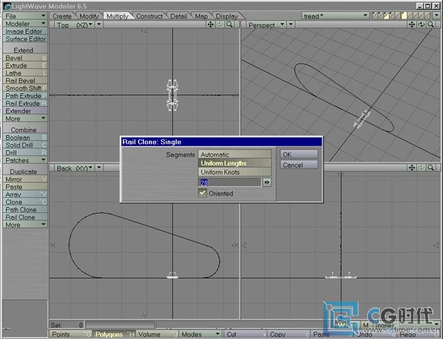Open the render-style arrow next to Back (XY)

pyautogui.click(x=99, y=168)
